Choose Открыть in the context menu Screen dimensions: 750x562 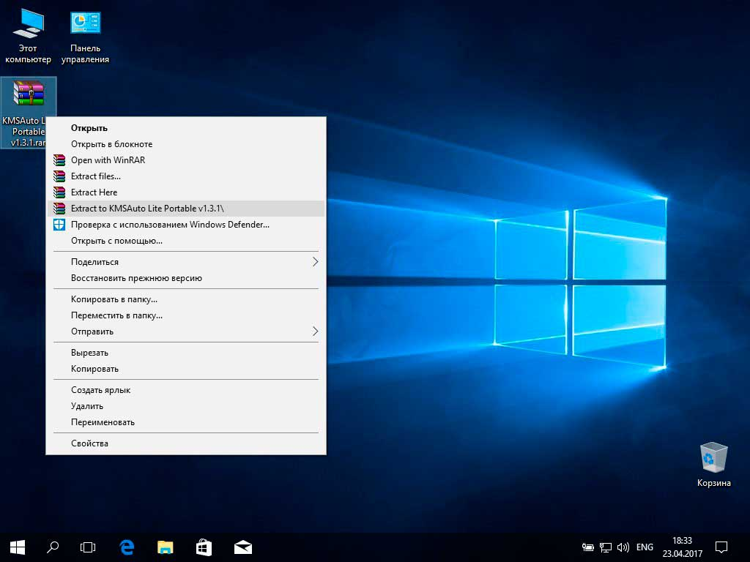186,128
